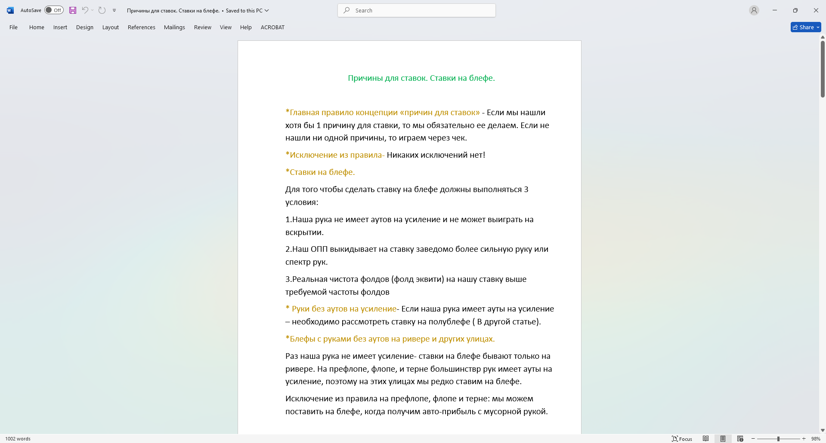Switch to Print Layout view
826x443 pixels.
[x=723, y=439]
